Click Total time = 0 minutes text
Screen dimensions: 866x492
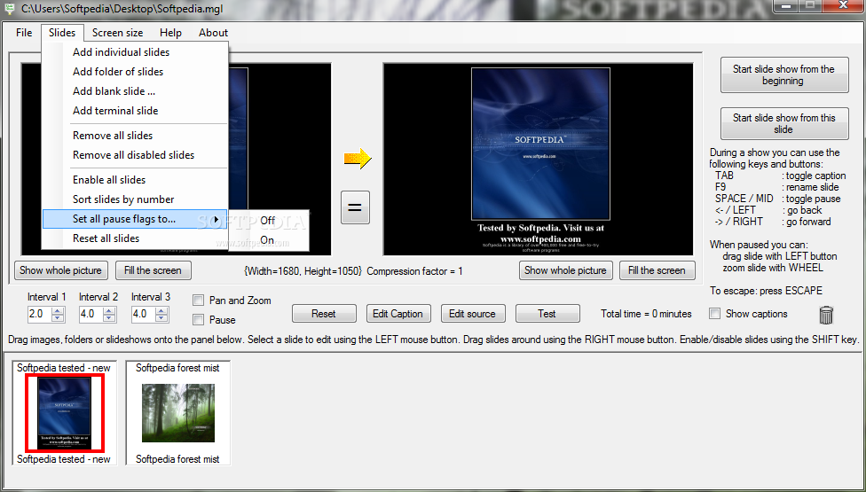[646, 314]
